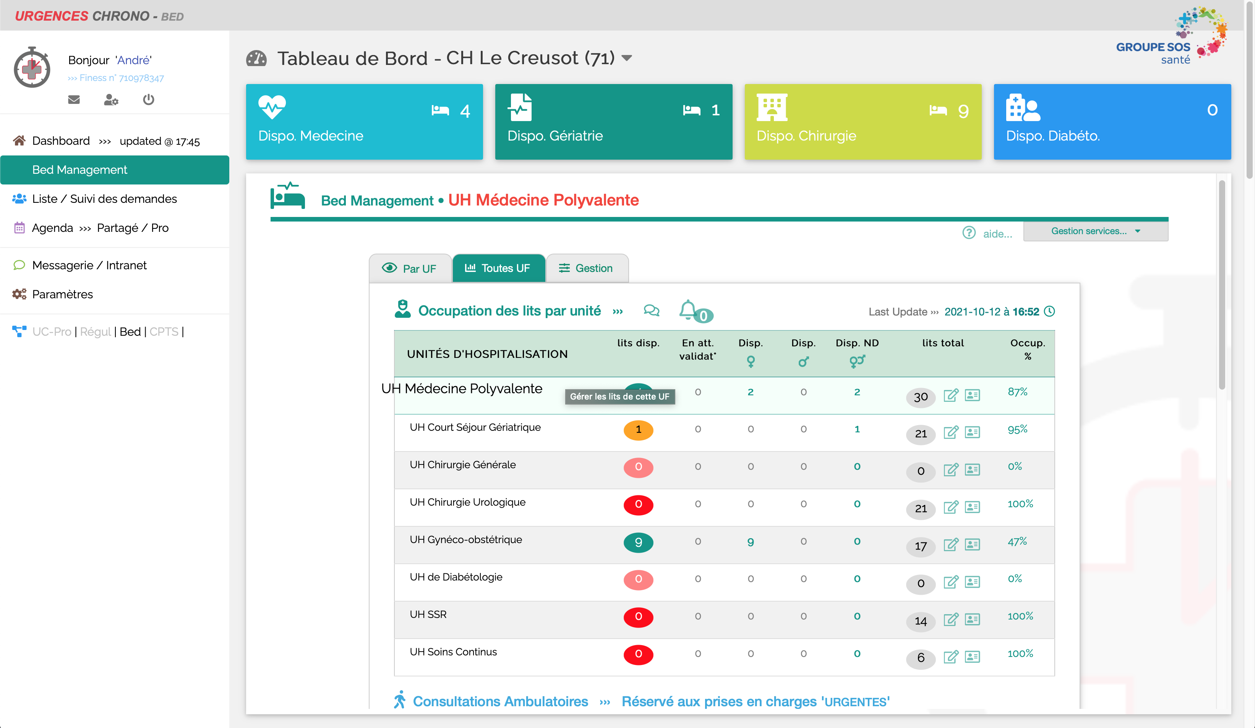The image size is (1255, 728).
Task: Open the mail envelope icon under André
Action: pos(74,100)
